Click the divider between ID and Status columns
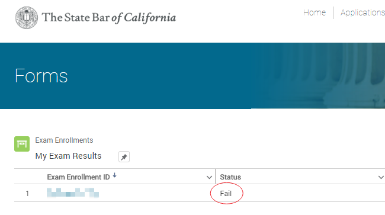The image size is (385, 215). (x=216, y=177)
